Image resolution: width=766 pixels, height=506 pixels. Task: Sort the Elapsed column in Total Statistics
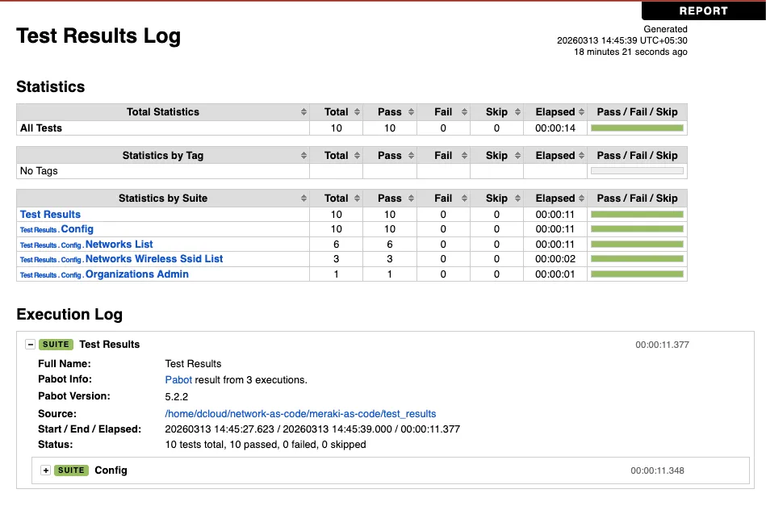point(557,111)
